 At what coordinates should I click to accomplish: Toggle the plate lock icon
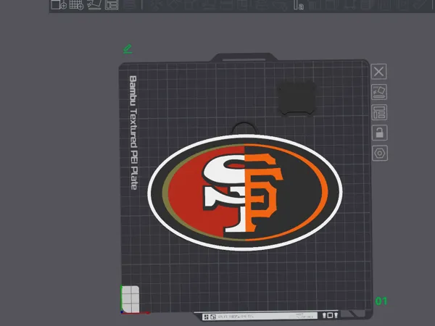coord(379,133)
